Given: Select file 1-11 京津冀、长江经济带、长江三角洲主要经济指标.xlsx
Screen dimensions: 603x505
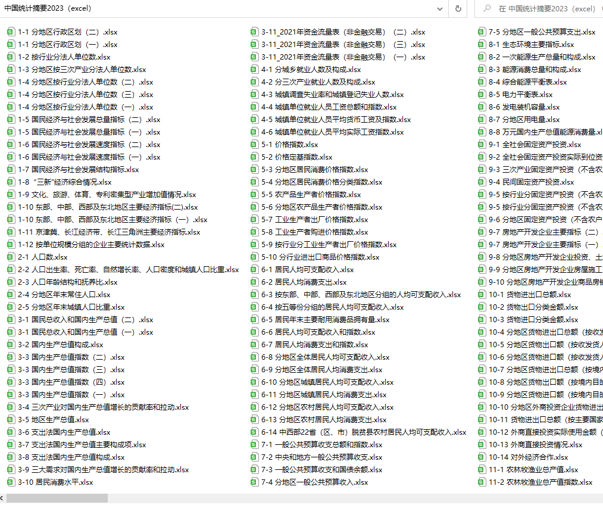Looking at the screenshot, I should click(104, 232).
